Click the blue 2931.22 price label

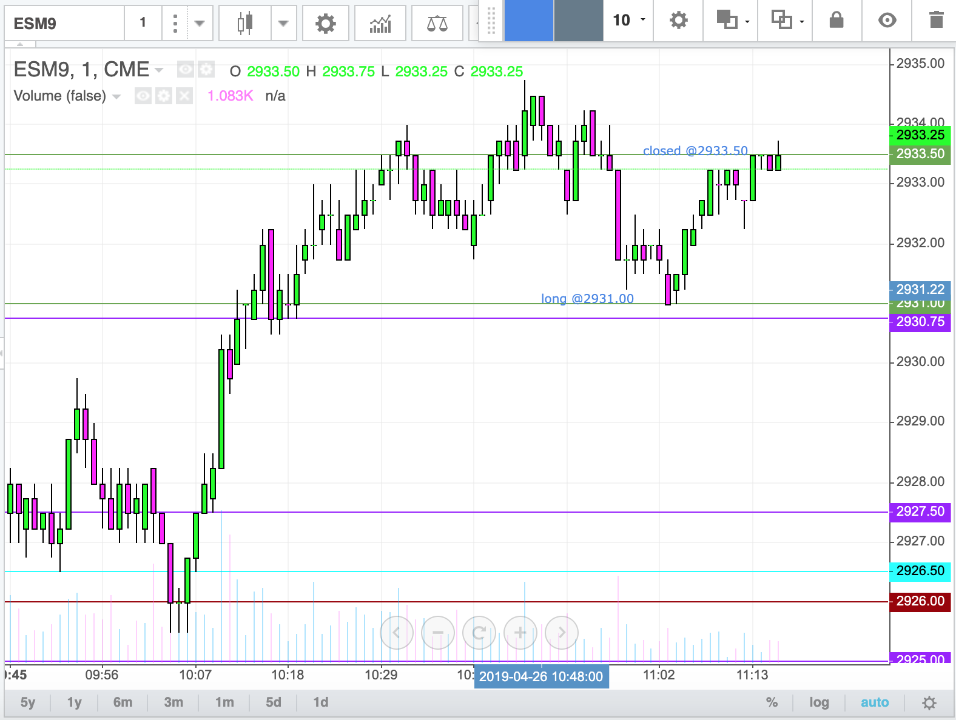click(x=920, y=289)
